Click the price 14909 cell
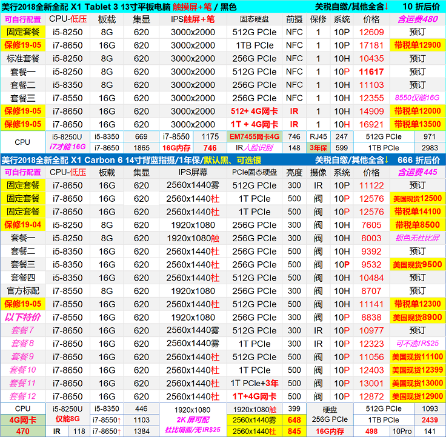 (371, 111)
